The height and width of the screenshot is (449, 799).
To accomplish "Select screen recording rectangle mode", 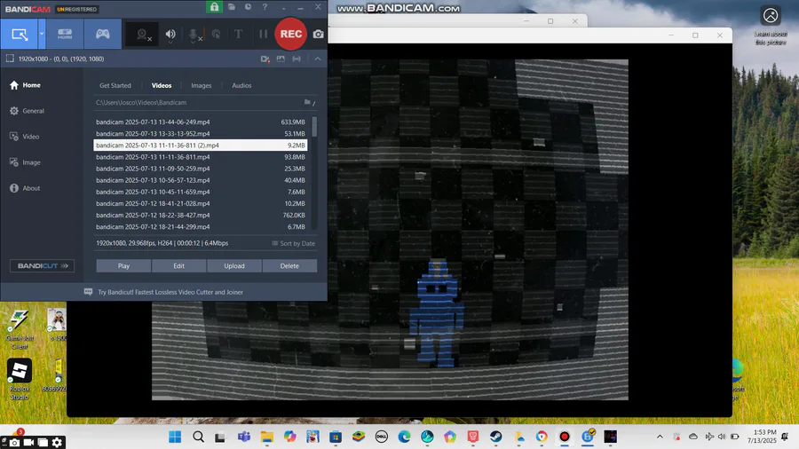I will click(19, 34).
